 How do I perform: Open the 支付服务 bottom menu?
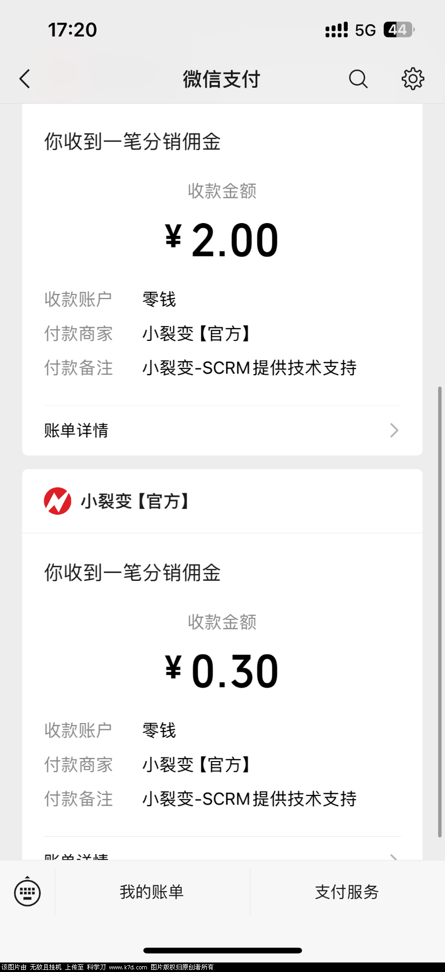(x=347, y=892)
